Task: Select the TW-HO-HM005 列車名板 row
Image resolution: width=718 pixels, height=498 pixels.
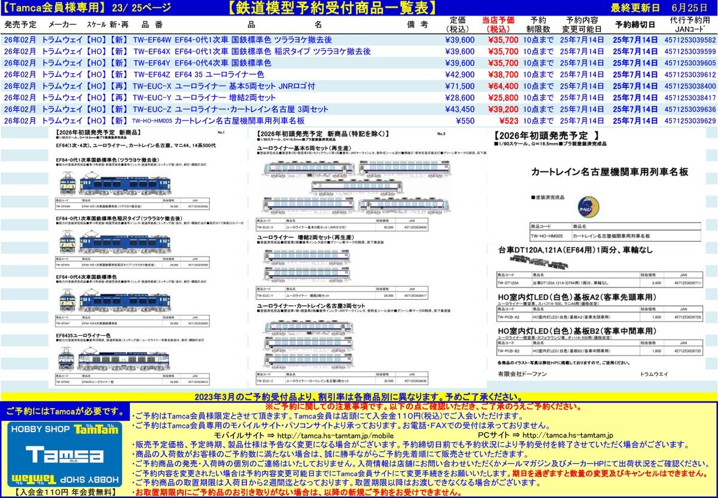Action: [x=359, y=121]
